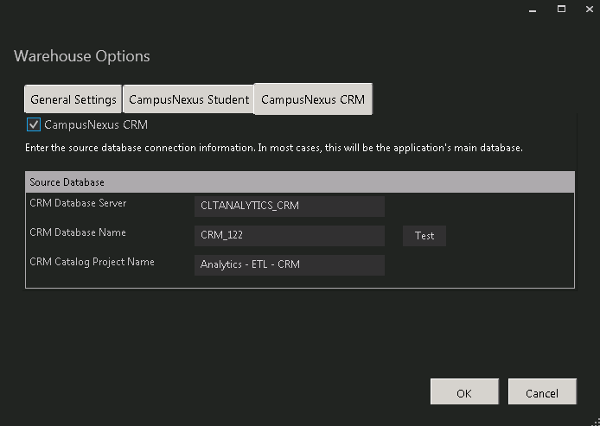This screenshot has width=600, height=426.
Task: Close the window with the X icon
Action: 589,10
